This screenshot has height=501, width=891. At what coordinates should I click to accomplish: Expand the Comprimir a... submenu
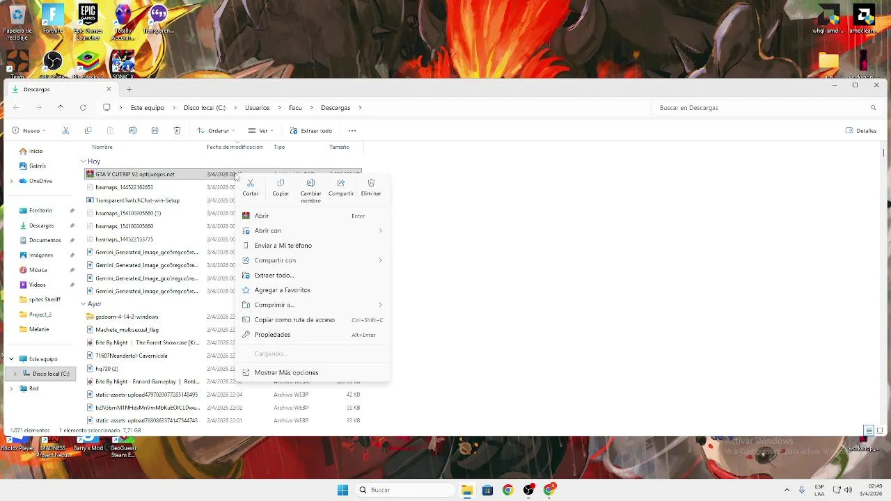[313, 305]
